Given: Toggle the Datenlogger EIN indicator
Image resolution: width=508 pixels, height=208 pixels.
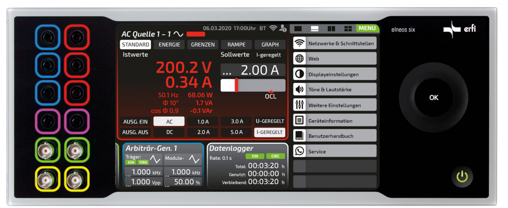Looking at the screenshot, I should (x=255, y=156).
